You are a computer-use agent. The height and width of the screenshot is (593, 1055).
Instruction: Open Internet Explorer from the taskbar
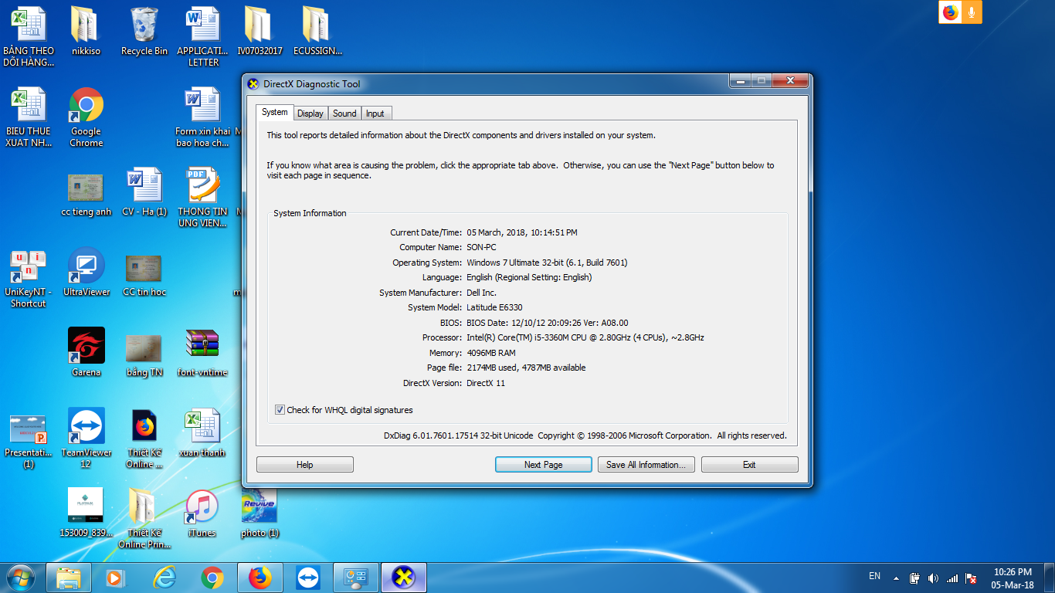[x=165, y=578]
